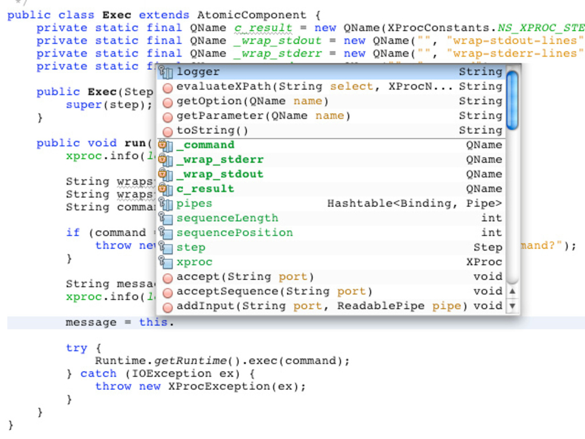This screenshot has height=439, width=585.
Task: Choose c_result QName suggestion
Action: tap(331, 189)
